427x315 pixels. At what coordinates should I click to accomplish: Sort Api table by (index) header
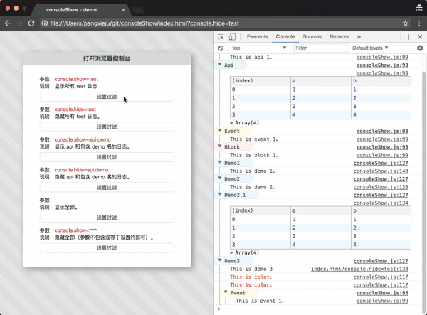pos(260,81)
